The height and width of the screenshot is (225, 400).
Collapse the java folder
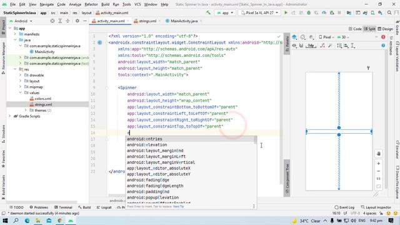pyautogui.click(x=15, y=40)
